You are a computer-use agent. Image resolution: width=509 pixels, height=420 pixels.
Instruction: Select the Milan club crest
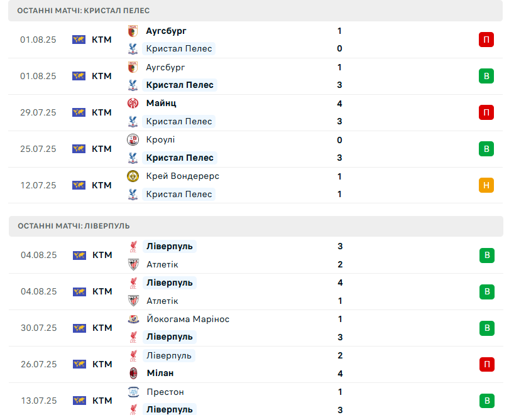(133, 374)
